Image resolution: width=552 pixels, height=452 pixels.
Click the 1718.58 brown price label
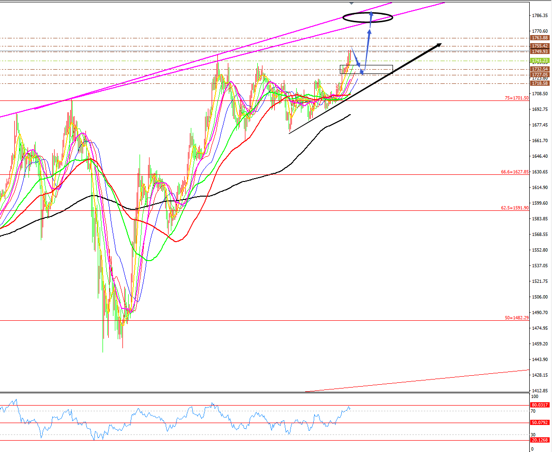540,83
